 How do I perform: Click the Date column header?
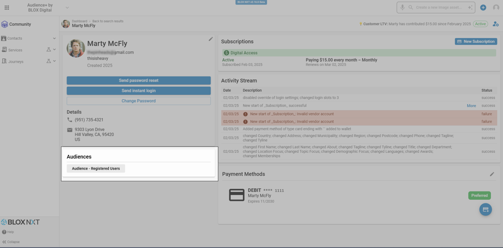point(227,90)
